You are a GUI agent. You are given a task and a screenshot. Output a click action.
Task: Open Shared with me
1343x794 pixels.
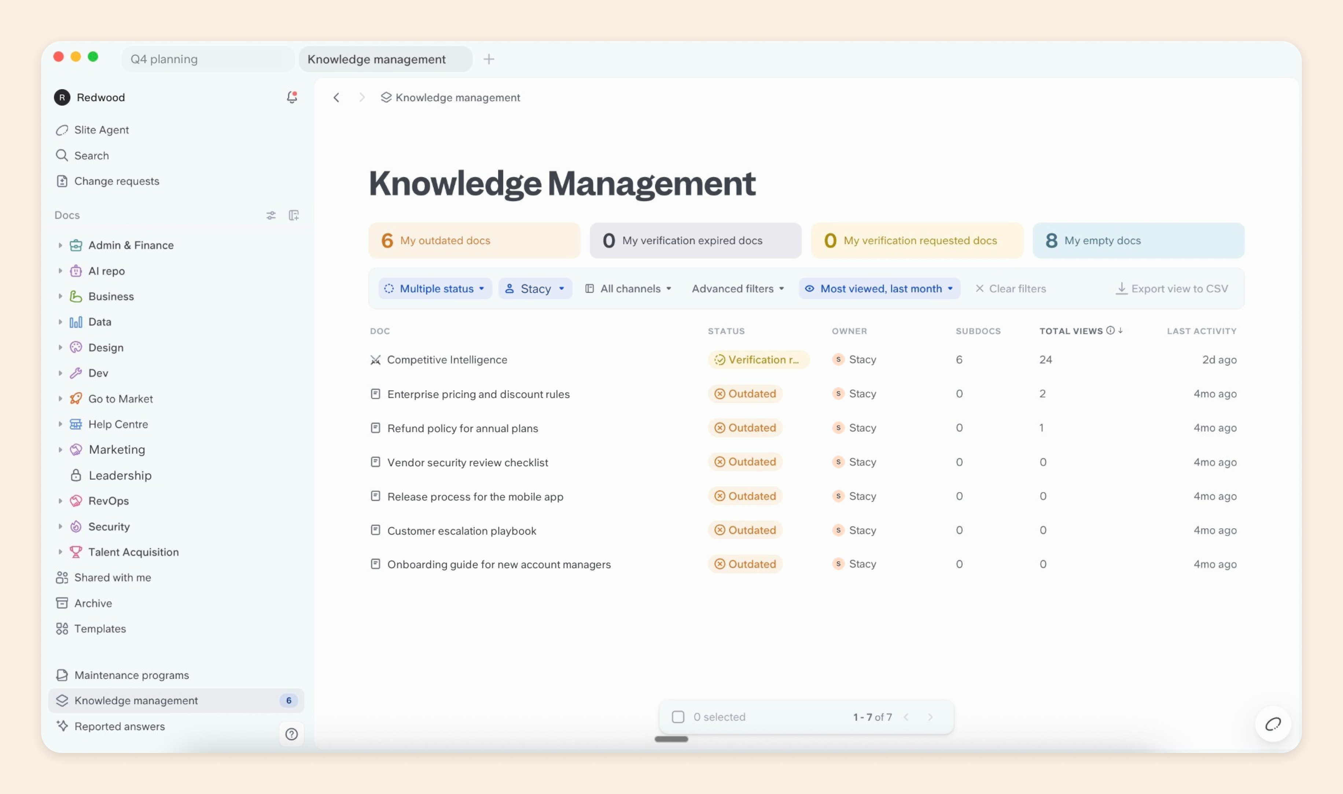tap(103, 577)
